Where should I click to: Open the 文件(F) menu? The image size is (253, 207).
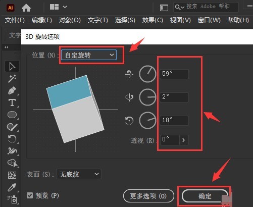coord(15,20)
